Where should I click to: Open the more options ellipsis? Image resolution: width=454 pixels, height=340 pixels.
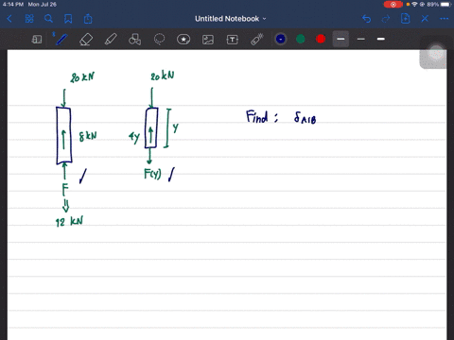(445, 19)
